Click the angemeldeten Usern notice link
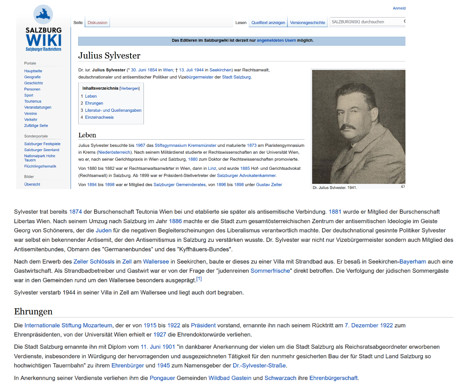This screenshot has width=458, height=385. [276, 40]
